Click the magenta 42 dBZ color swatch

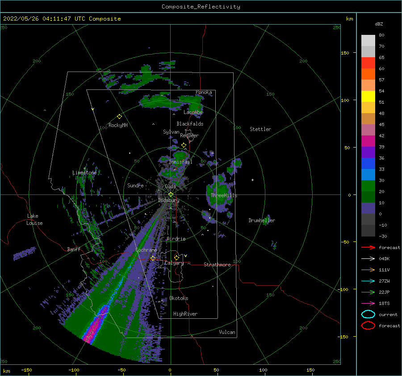coord(368,141)
